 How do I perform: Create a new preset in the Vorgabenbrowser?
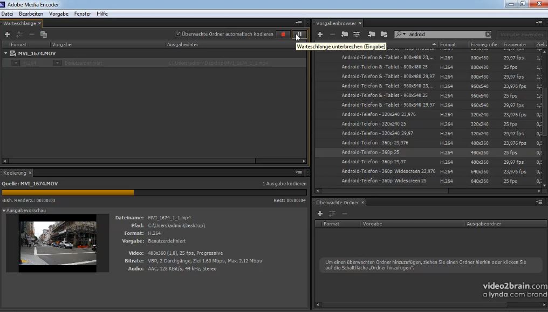[320, 34]
